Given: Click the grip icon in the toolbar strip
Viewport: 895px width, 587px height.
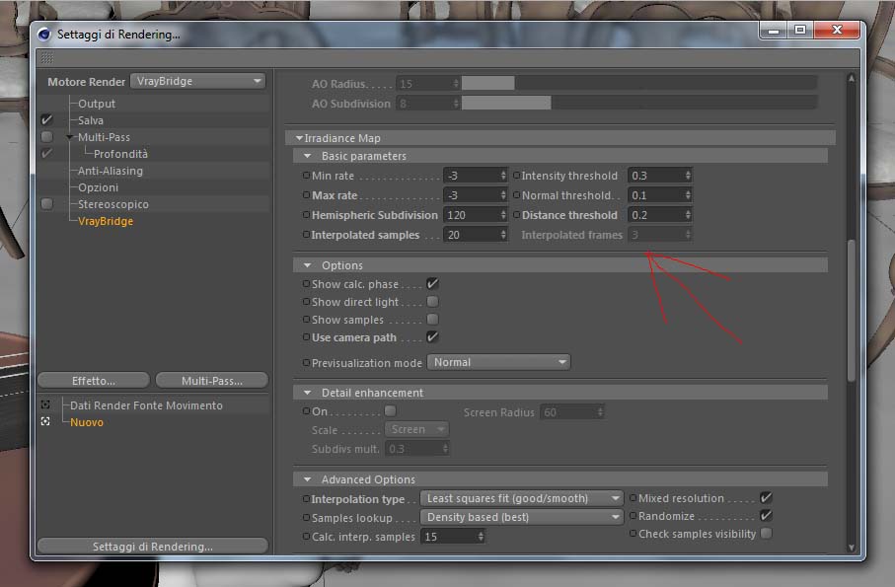Looking at the screenshot, I should click(46, 57).
